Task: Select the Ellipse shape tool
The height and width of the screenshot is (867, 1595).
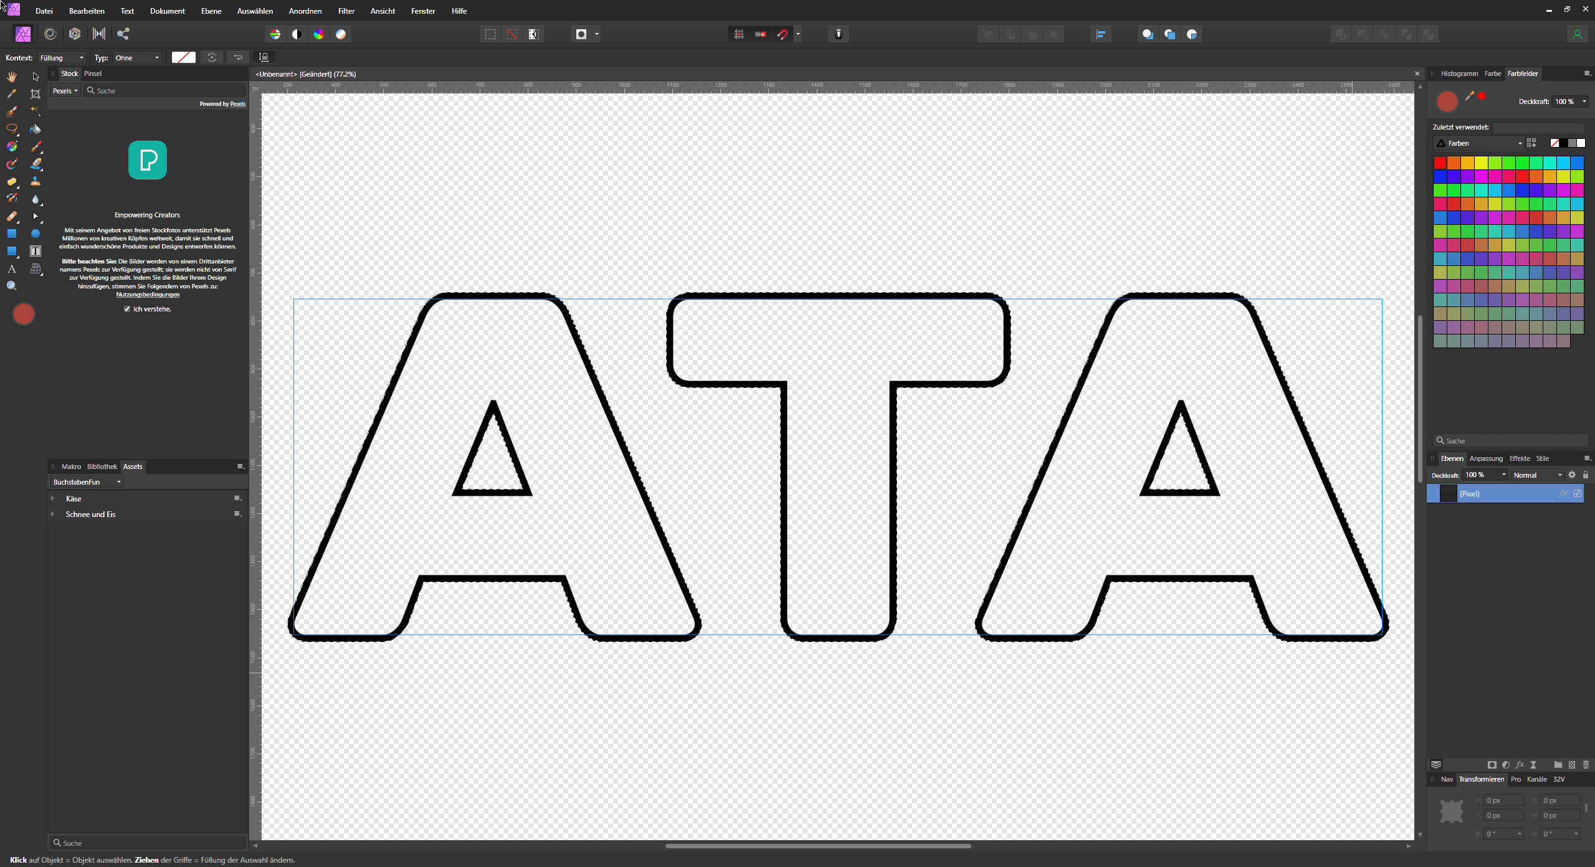Action: (x=36, y=234)
